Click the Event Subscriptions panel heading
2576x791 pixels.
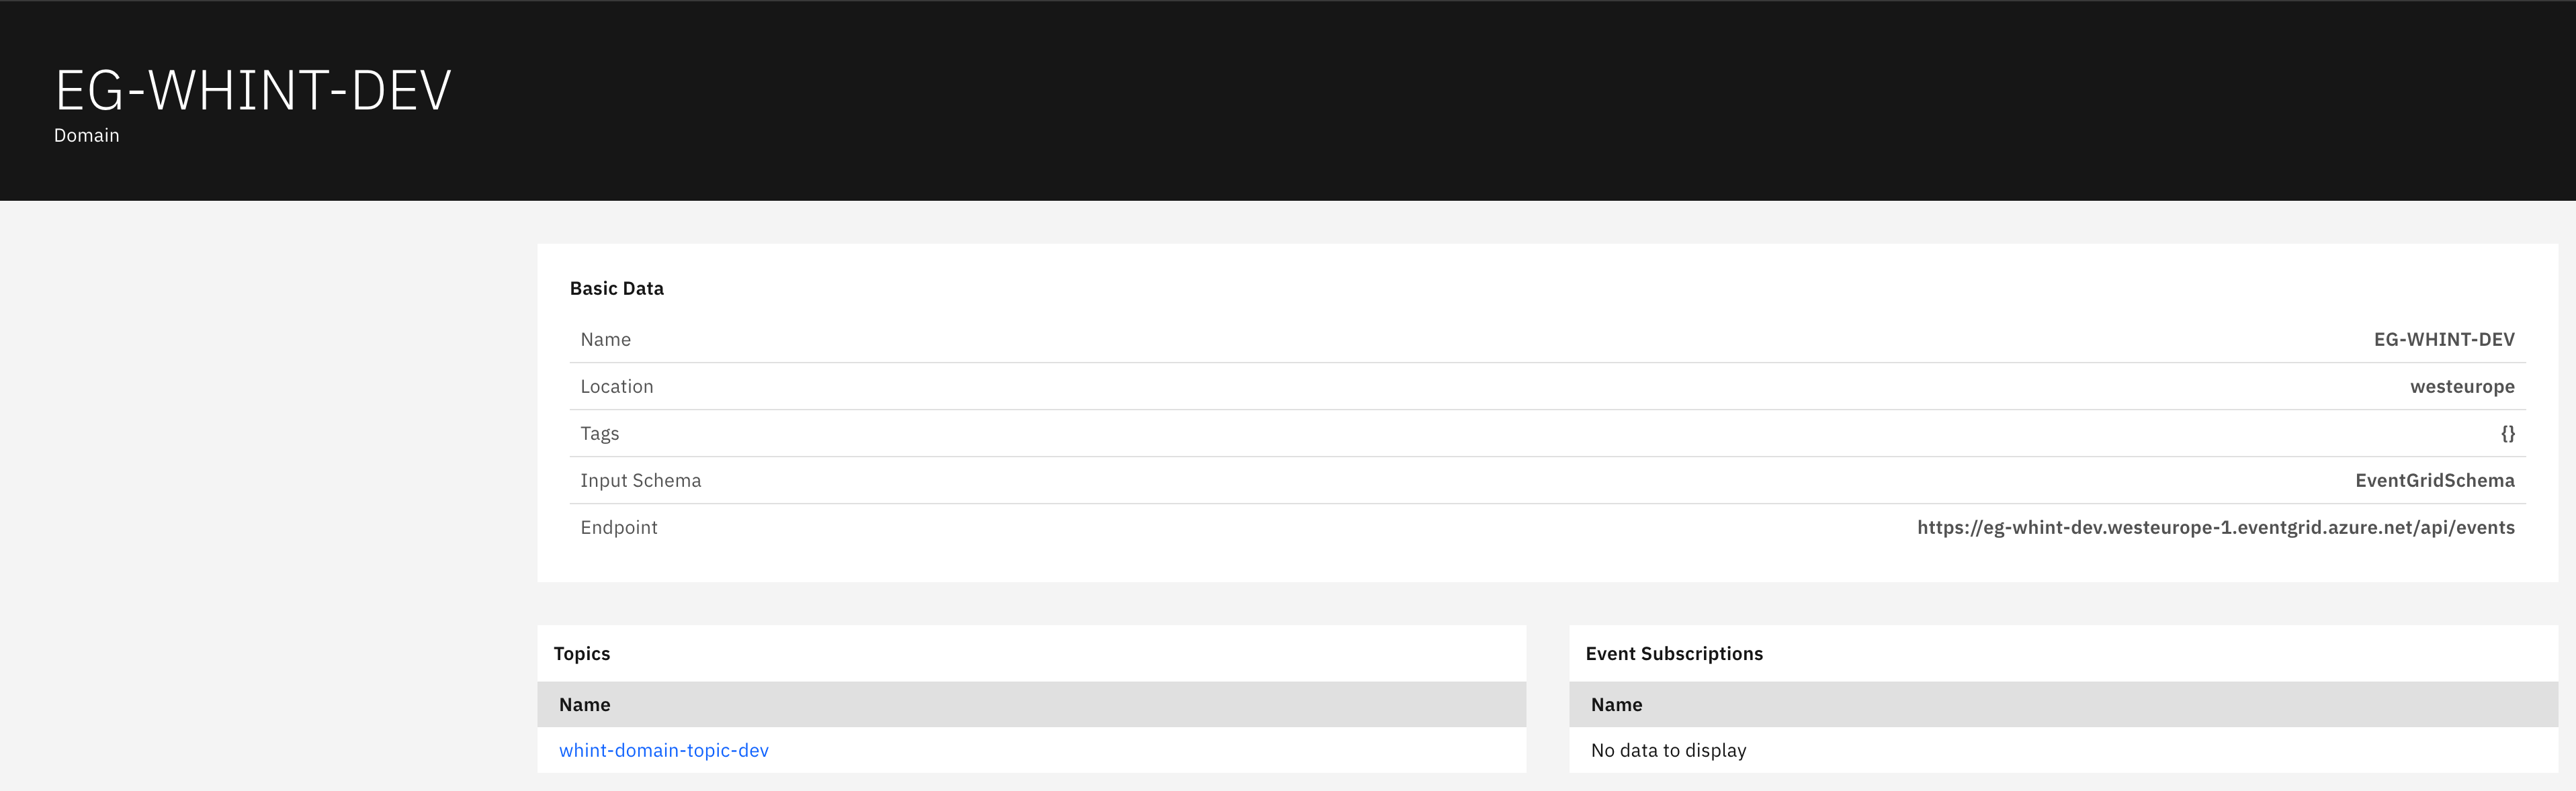coord(1674,653)
